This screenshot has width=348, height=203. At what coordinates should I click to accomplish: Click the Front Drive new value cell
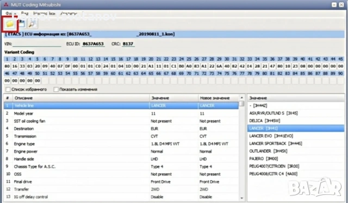pos(219,182)
